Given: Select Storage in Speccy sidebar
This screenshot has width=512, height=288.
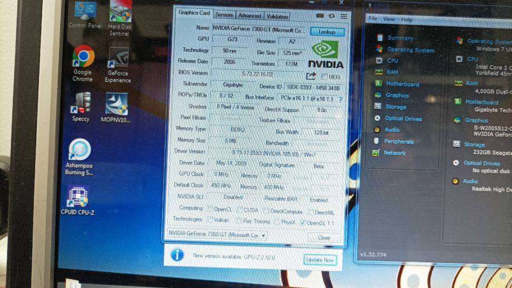Looking at the screenshot, I should [x=391, y=107].
